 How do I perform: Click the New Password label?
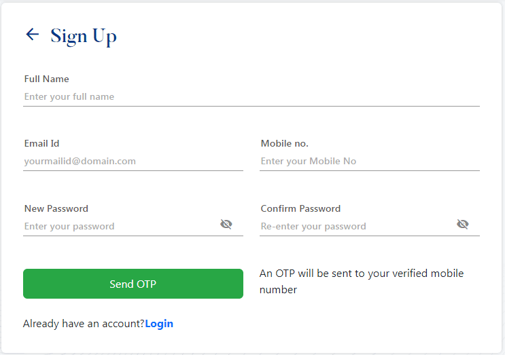pyautogui.click(x=56, y=209)
